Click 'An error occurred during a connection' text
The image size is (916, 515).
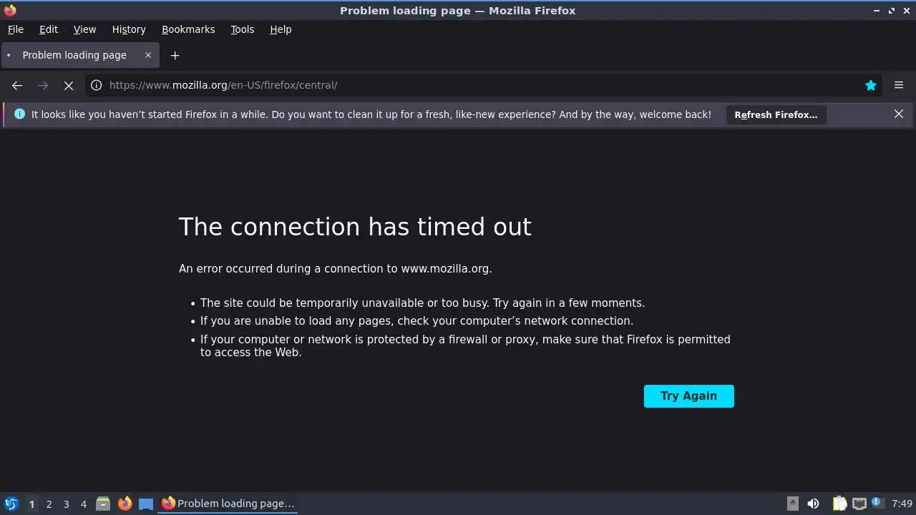coord(336,269)
